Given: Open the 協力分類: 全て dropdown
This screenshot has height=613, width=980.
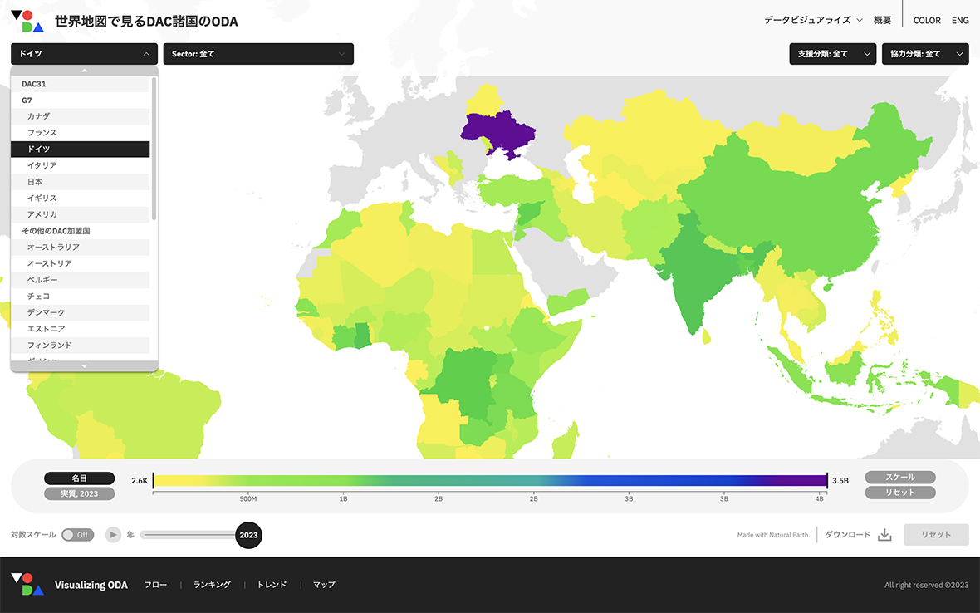Looking at the screenshot, I should tap(924, 54).
